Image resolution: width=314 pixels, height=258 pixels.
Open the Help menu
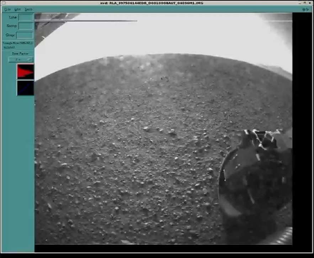(x=305, y=9)
